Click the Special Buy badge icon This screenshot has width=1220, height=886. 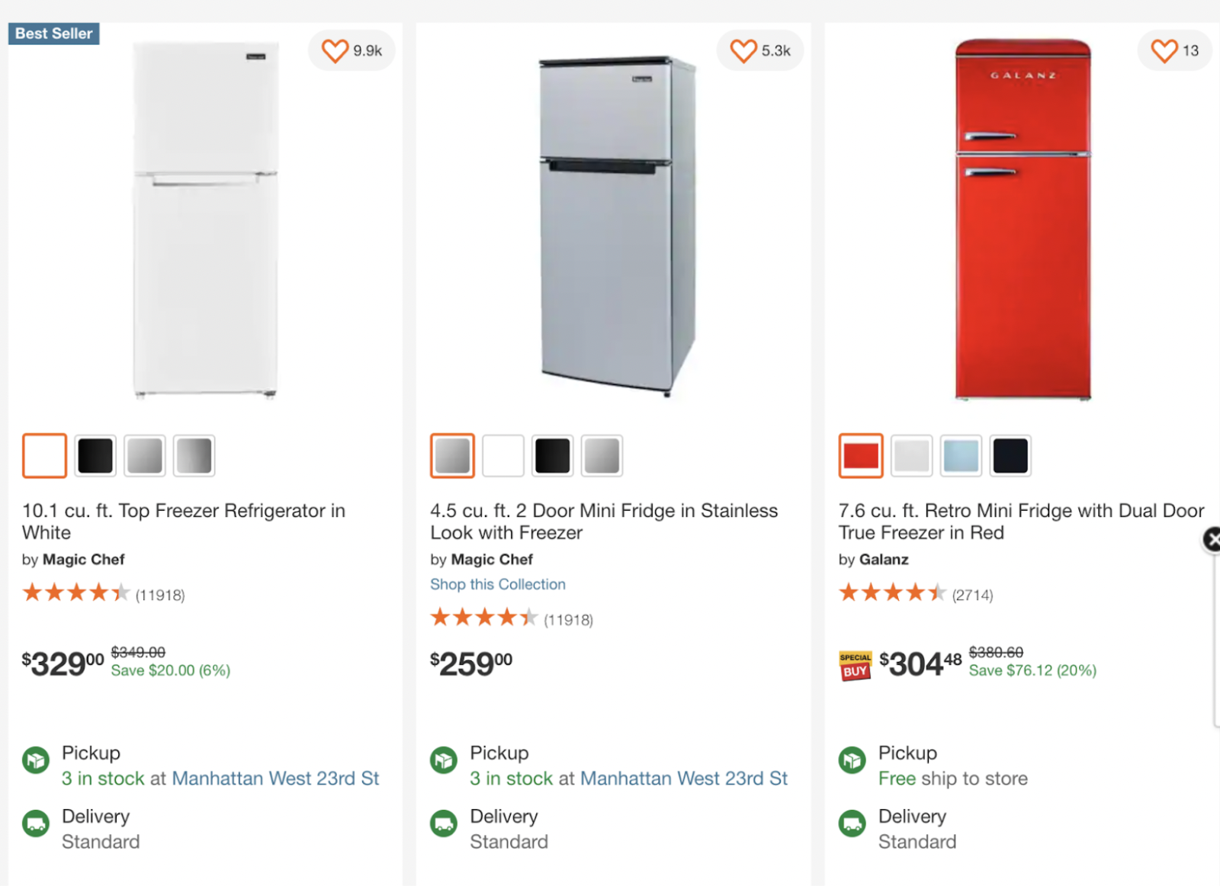pos(855,666)
